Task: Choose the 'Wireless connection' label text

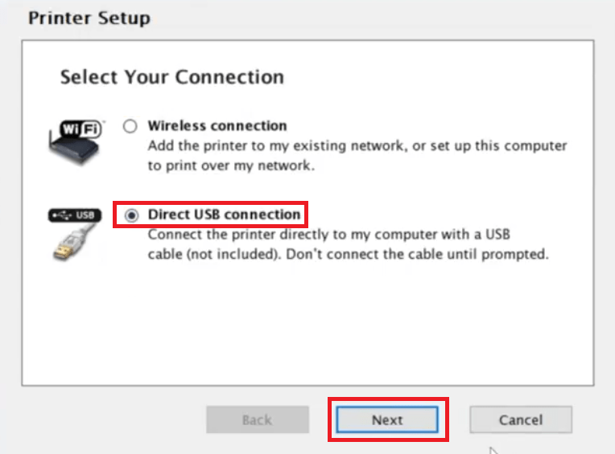Action: (x=217, y=125)
